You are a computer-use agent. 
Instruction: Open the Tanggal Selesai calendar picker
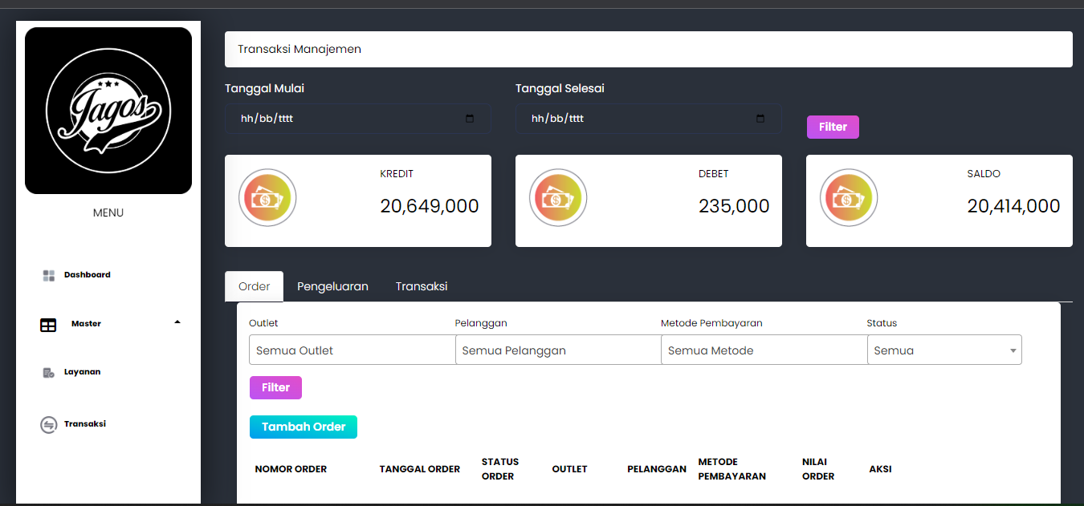click(x=760, y=119)
